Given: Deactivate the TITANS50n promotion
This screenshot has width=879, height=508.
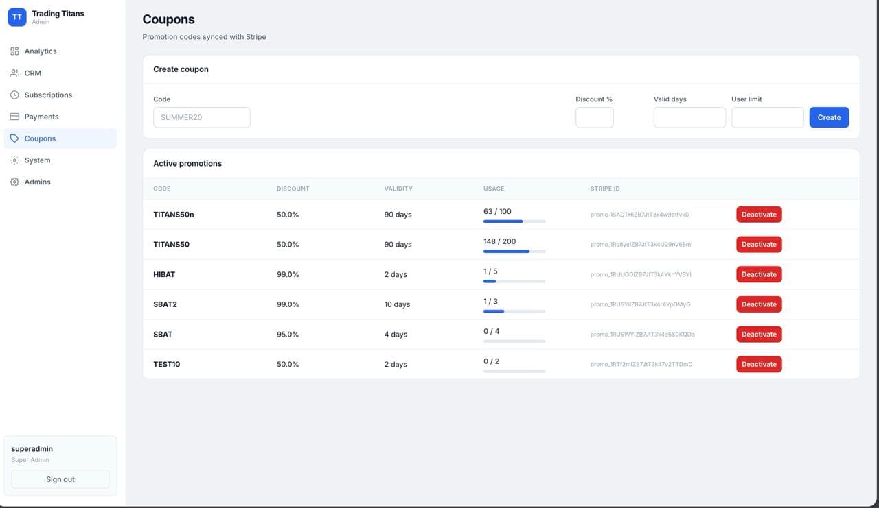Looking at the screenshot, I should point(759,215).
